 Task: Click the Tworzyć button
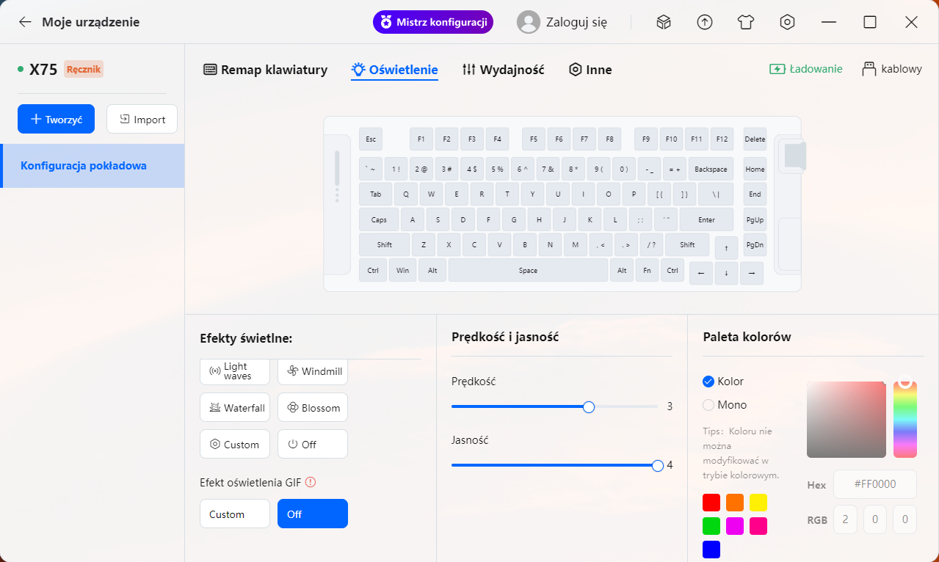pyautogui.click(x=57, y=119)
